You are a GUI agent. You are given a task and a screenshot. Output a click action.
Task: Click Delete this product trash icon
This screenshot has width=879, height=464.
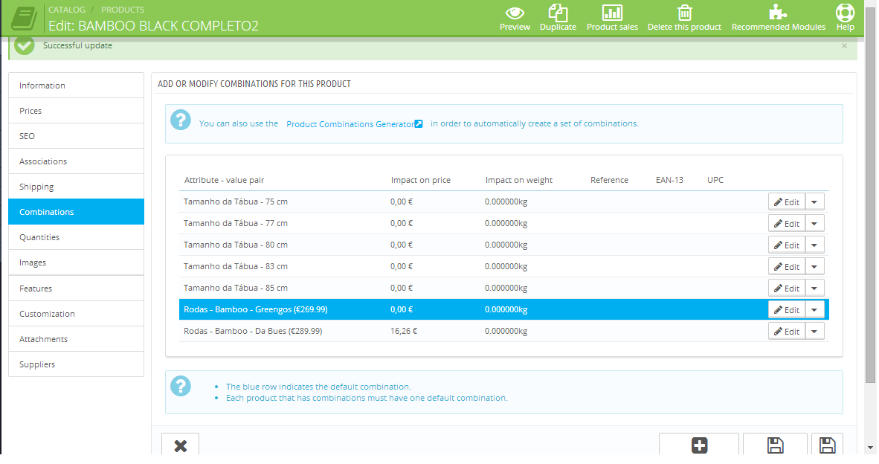pos(684,13)
